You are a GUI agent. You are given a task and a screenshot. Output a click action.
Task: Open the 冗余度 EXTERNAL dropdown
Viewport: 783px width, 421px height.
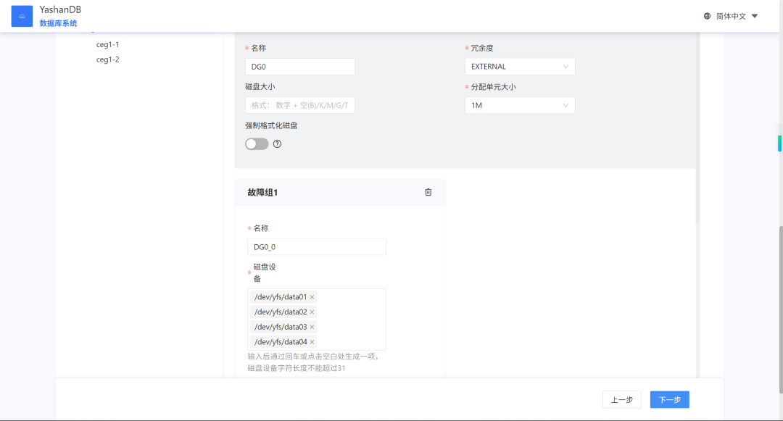point(520,67)
